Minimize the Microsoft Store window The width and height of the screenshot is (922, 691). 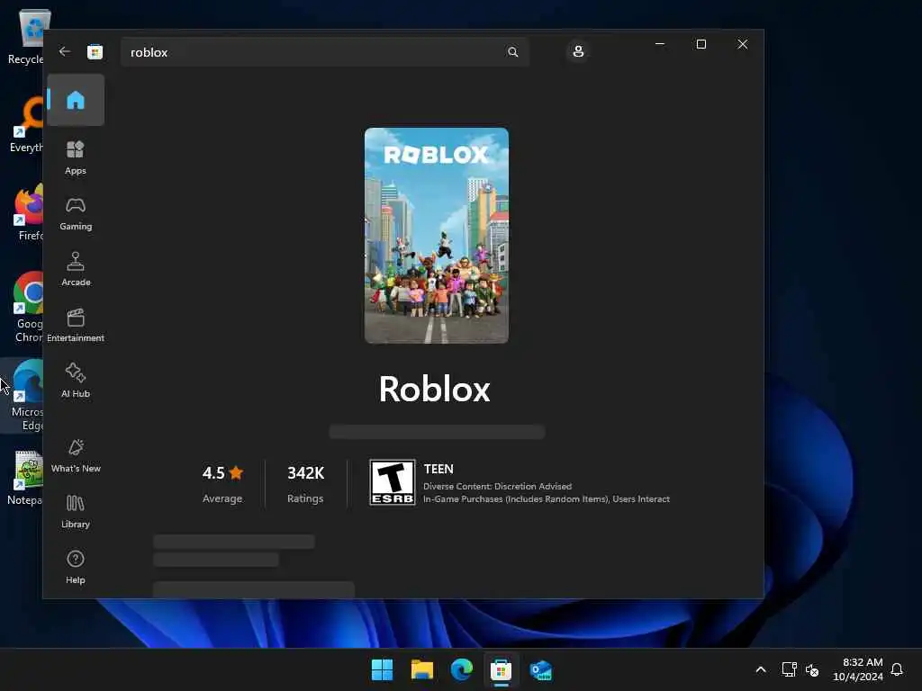tap(660, 44)
